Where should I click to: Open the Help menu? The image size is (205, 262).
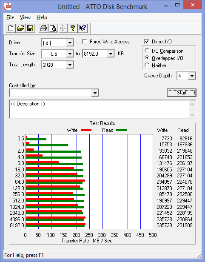[x=42, y=17]
